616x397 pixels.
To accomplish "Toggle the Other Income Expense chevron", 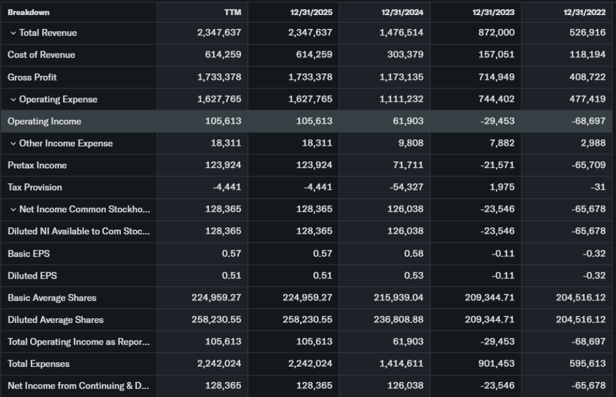I will tap(13, 143).
